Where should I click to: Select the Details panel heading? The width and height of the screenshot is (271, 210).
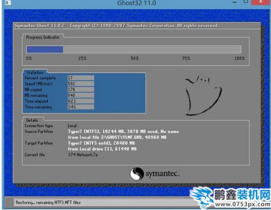32,120
